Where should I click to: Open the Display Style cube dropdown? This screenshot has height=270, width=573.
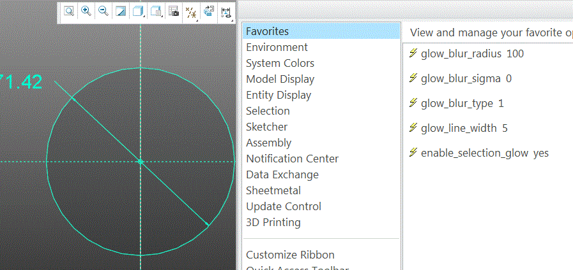tap(138, 11)
